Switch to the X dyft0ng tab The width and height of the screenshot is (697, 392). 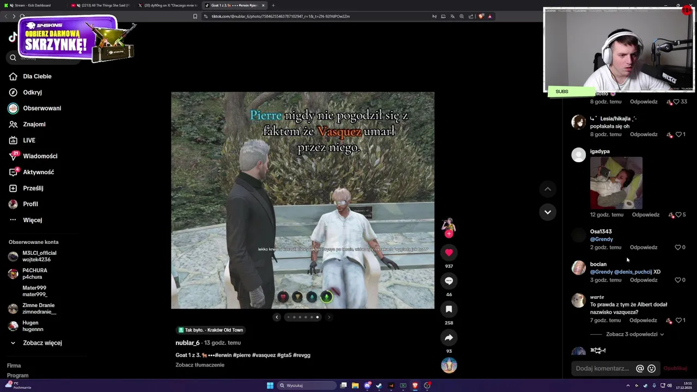click(x=167, y=5)
